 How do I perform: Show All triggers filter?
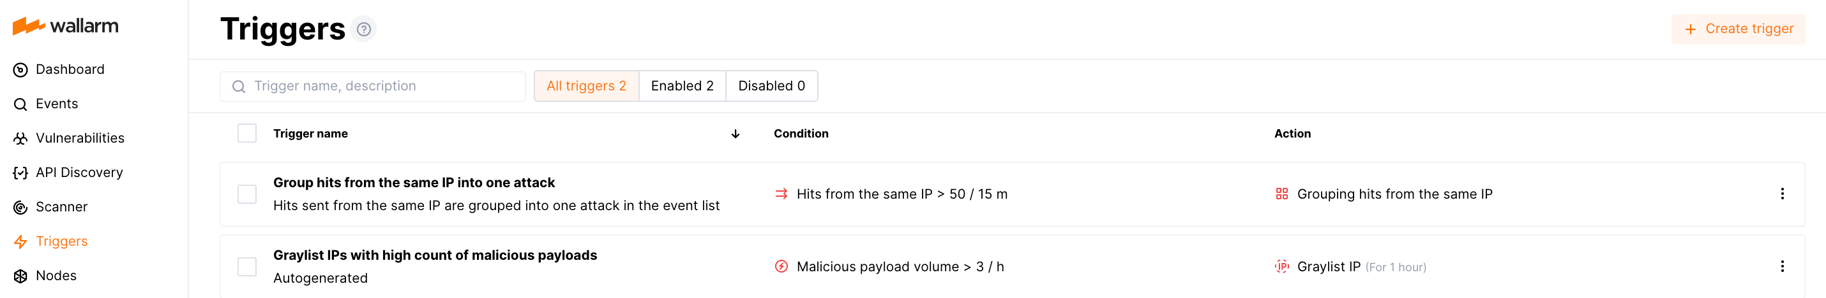[x=586, y=86]
